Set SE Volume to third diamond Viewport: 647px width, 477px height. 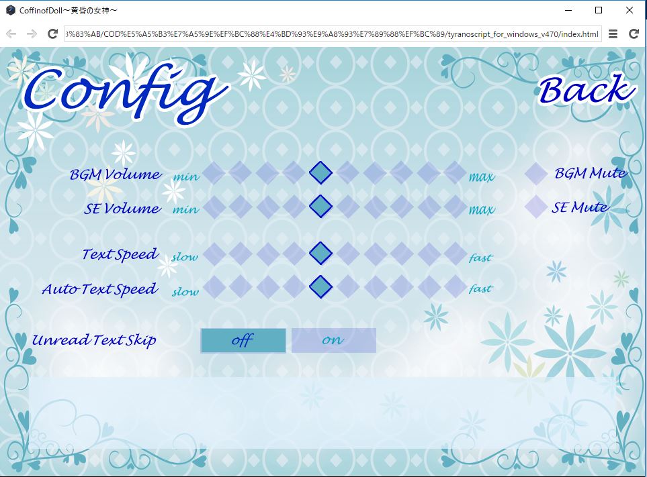[268, 207]
